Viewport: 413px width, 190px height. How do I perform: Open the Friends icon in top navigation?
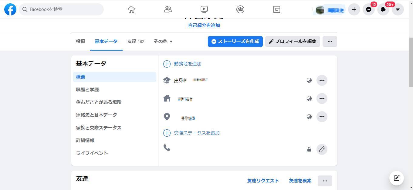click(x=168, y=9)
